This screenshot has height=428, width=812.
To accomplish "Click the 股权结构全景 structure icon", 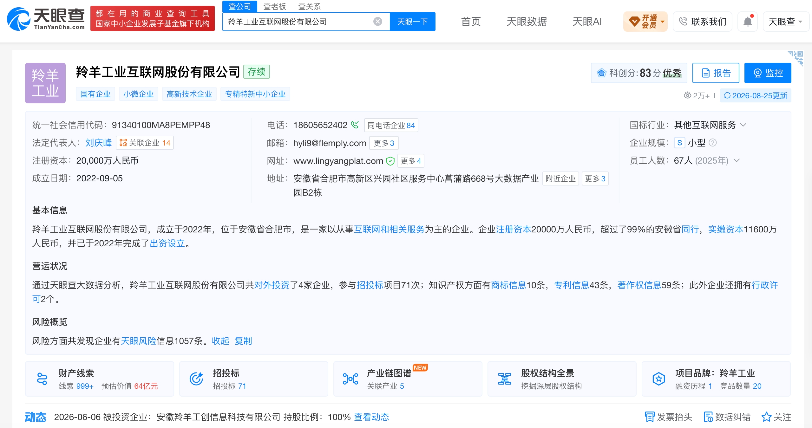I will click(x=504, y=379).
